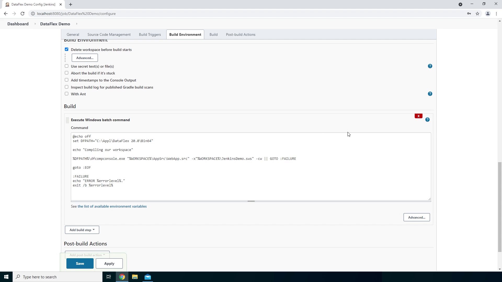This screenshot has height=282, width=502.
Task: Show help for With Ant option
Action: [430, 94]
